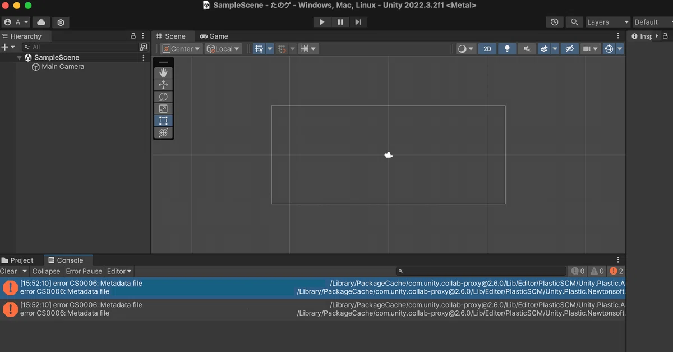This screenshot has width=673, height=352.
Task: Toggle scene lighting bulb
Action: [x=507, y=49]
